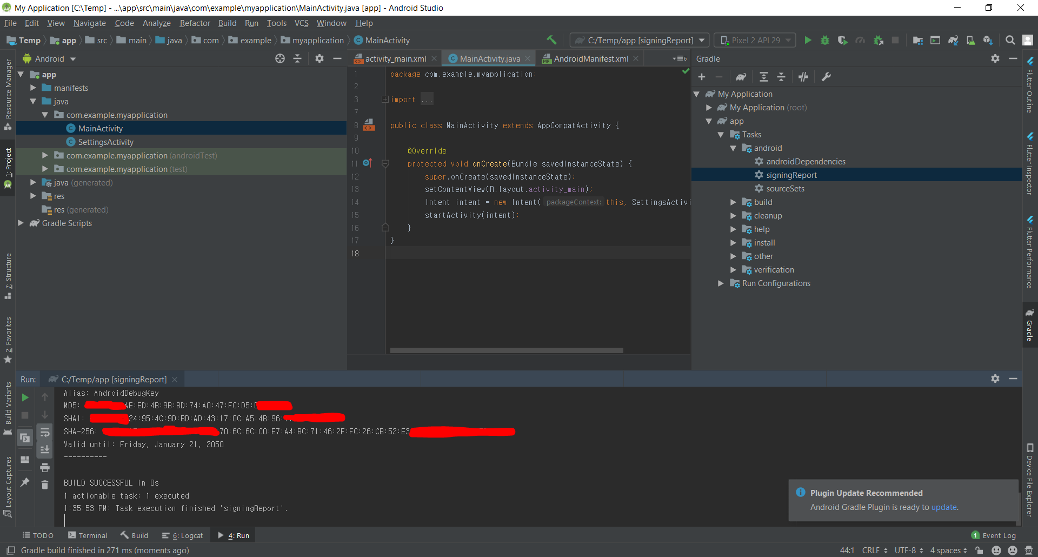Open SDK Manager from the toolbar
The height and width of the screenshot is (557, 1038).
coord(988,40)
